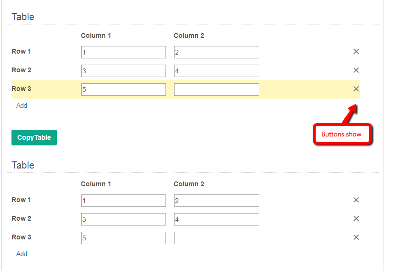Click empty Row 3 Column 2 field in top table
This screenshot has width=396, height=271.
pos(217,90)
